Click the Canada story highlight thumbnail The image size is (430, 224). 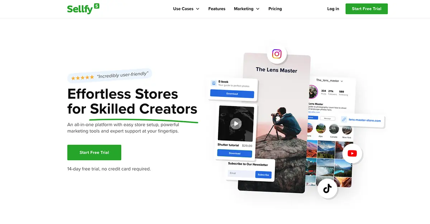click(334, 129)
